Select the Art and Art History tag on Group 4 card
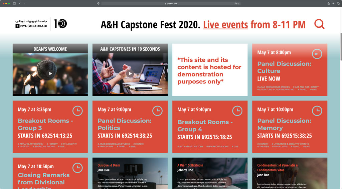342x189 pixels. click(190, 147)
